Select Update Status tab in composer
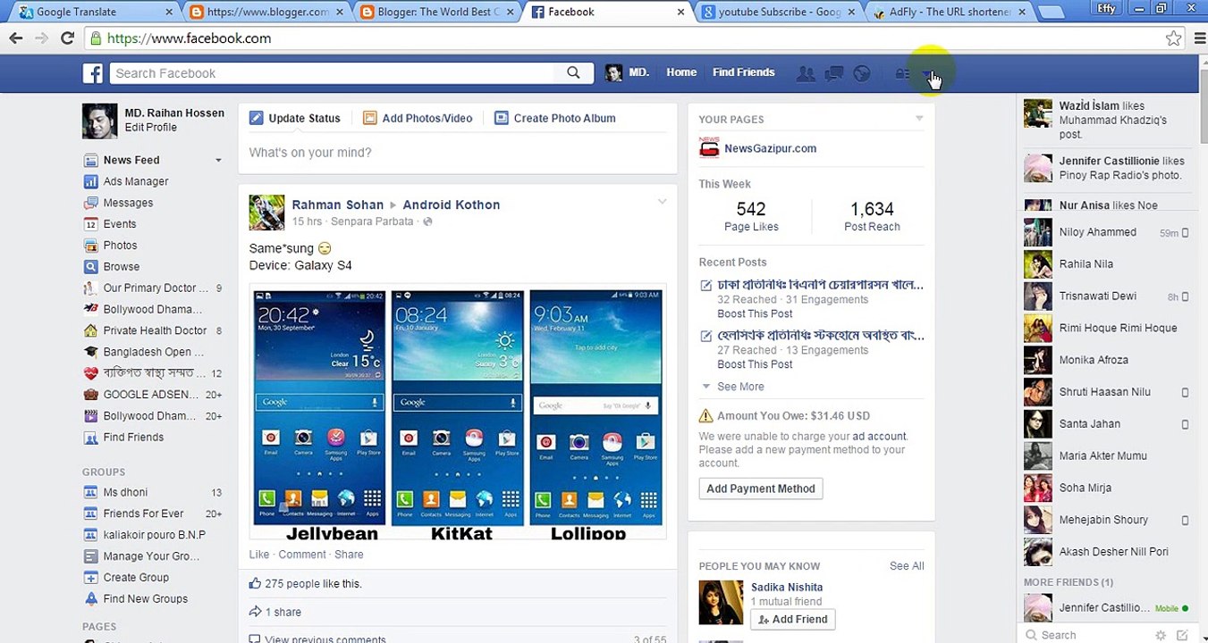This screenshot has height=643, width=1208. (295, 118)
